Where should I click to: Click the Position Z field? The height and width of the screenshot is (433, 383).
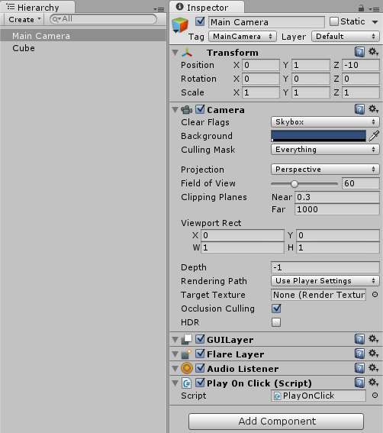pos(361,65)
